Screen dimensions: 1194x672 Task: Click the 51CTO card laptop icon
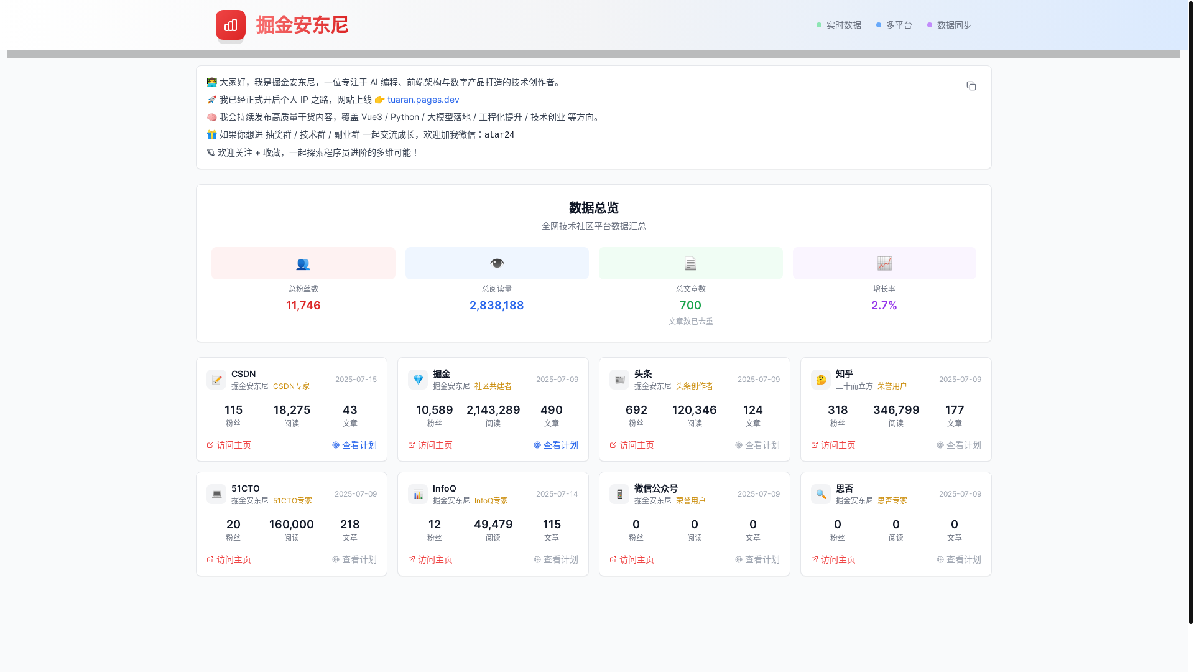click(216, 494)
